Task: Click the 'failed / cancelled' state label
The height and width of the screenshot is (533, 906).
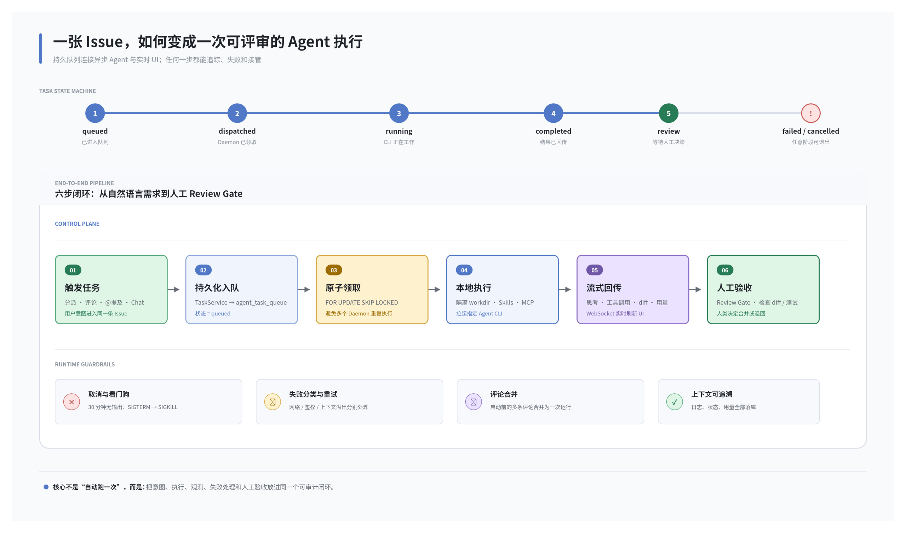Action: (811, 132)
